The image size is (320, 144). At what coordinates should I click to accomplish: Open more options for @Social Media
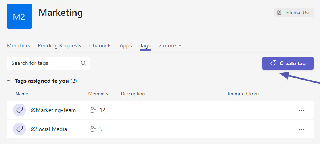pyautogui.click(x=302, y=129)
